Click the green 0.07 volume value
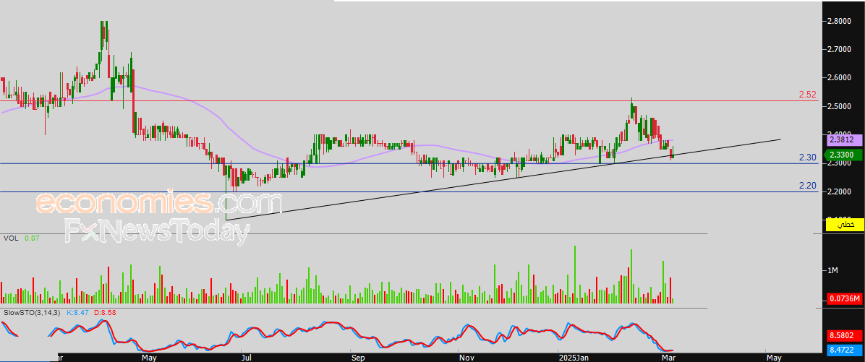Screen dimensions: 865x362 pyautogui.click(x=31, y=238)
